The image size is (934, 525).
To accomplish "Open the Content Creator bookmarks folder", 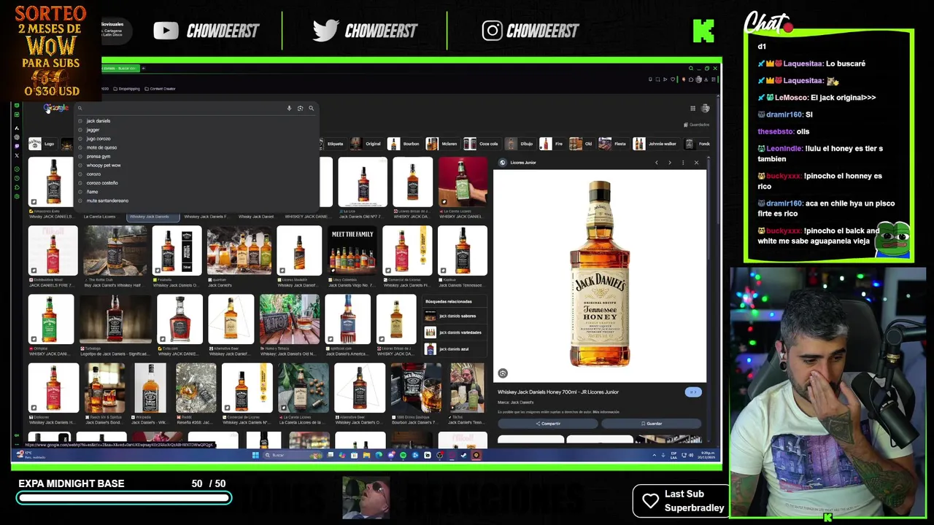I will click(x=160, y=89).
